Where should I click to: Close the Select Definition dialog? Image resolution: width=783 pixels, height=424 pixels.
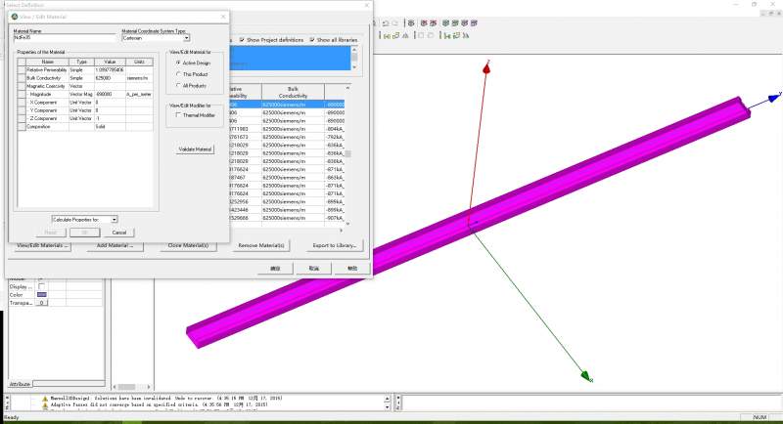tap(367, 5)
